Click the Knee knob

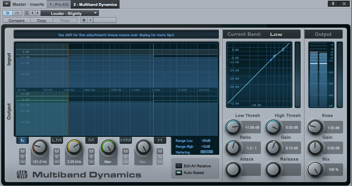click(x=315, y=127)
